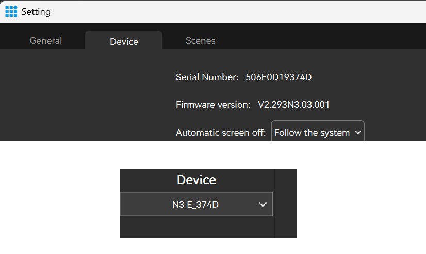426x254 pixels.
Task: Click the chevron beside Follow the system
Action: [x=358, y=133]
